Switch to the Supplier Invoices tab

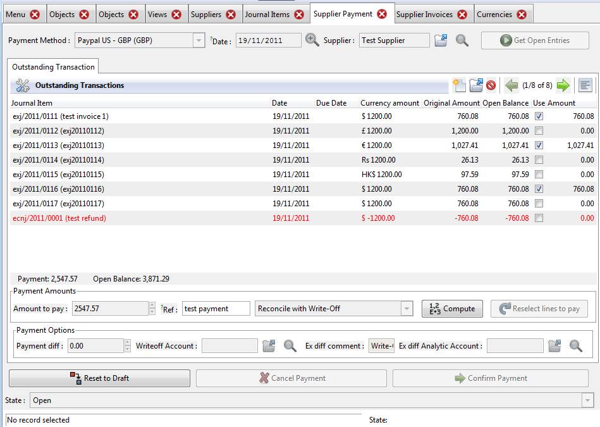click(425, 14)
